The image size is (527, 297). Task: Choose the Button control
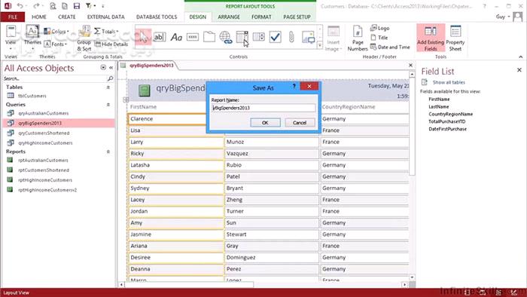(193, 37)
